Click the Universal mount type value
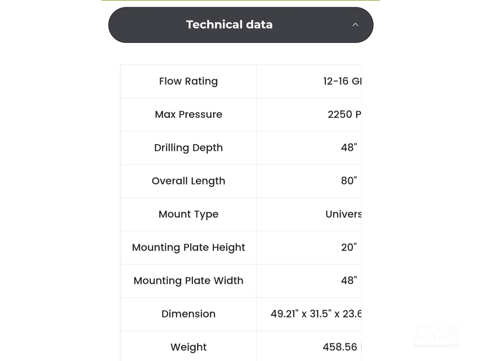 (343, 214)
